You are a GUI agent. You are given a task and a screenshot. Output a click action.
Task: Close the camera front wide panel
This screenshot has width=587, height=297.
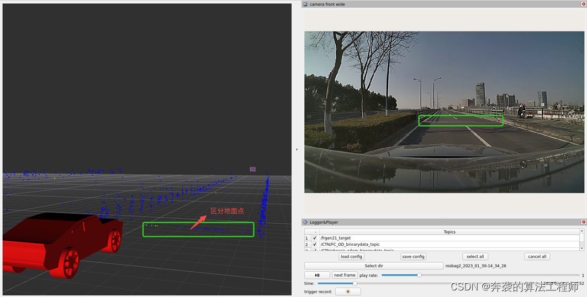583,4
